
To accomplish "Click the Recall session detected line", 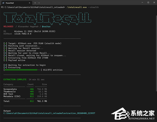I will (x=20, y=51).
